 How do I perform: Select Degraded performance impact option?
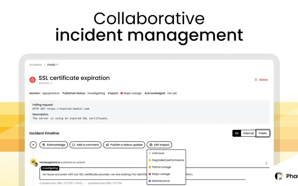point(166,160)
